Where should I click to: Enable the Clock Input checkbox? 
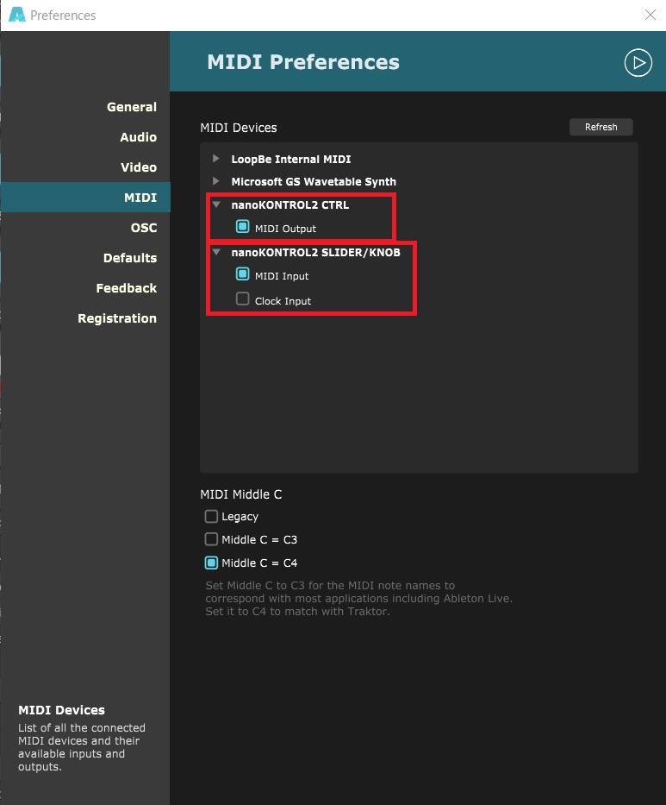pos(242,299)
